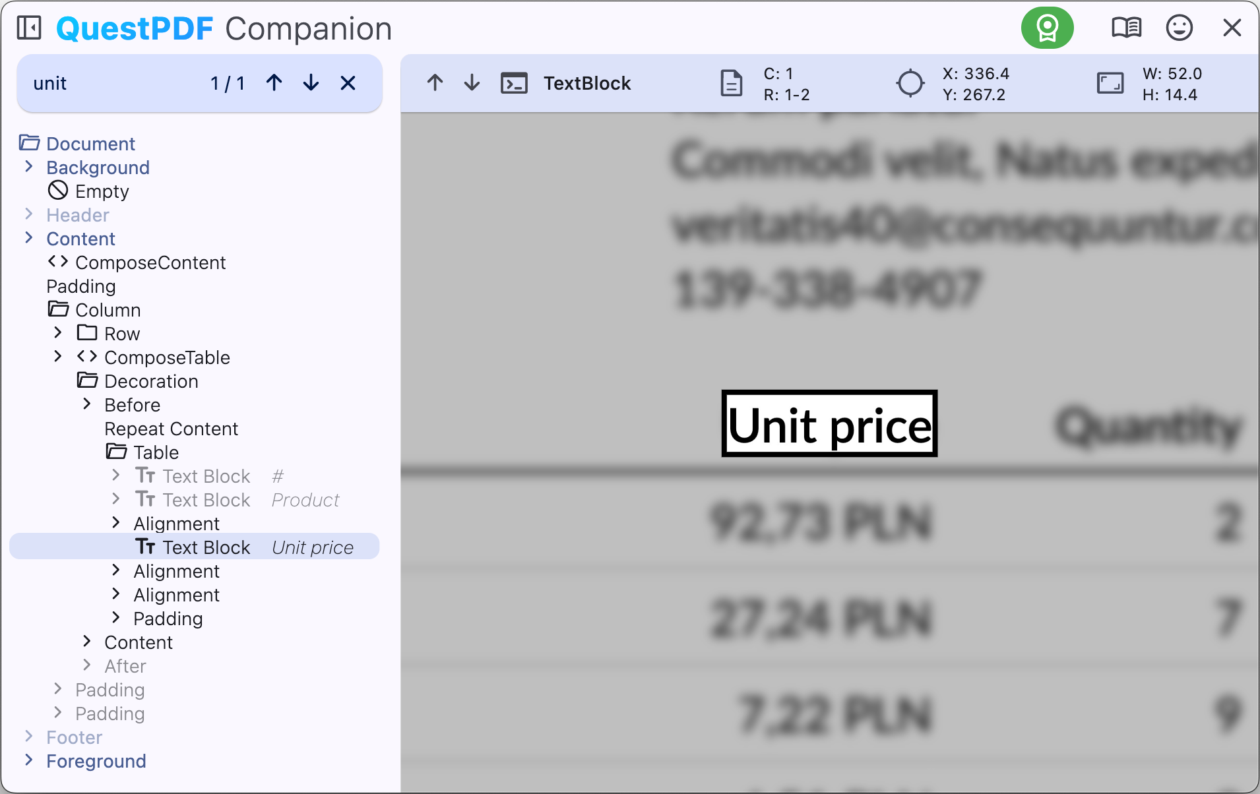
Task: Click the '1 / 1' search result counter
Action: pos(228,83)
